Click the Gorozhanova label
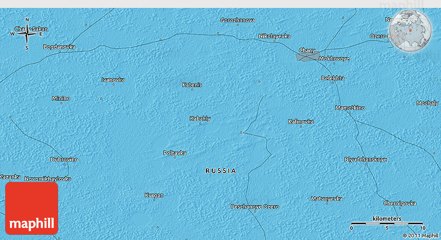The height and width of the screenshot is (240, 441). coord(238,20)
